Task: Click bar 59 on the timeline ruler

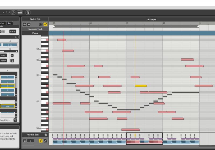Action: 127,23
